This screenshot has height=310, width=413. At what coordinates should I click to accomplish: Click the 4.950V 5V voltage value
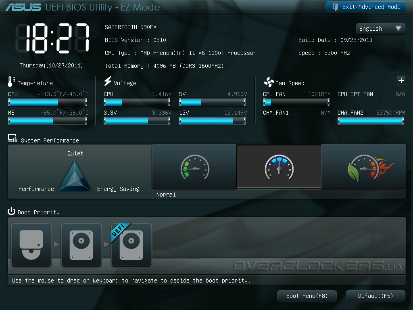[x=237, y=94]
